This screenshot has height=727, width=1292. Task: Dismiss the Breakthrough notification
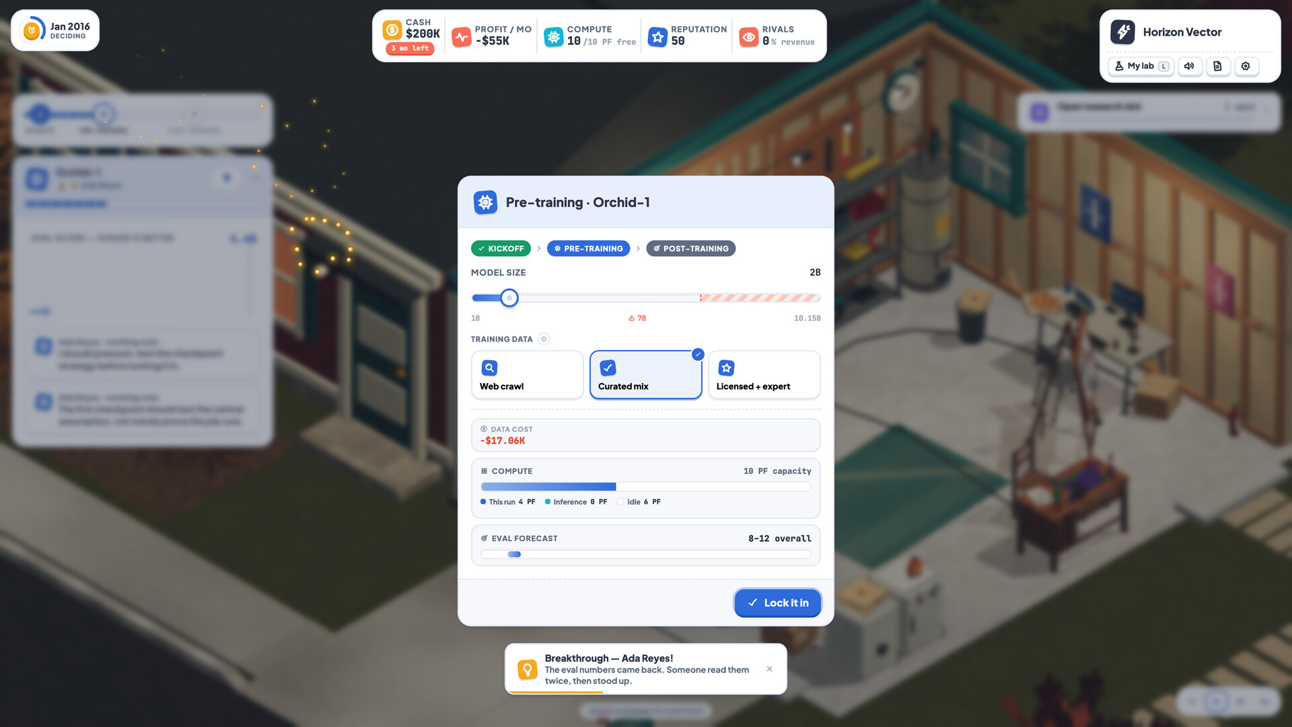click(769, 669)
